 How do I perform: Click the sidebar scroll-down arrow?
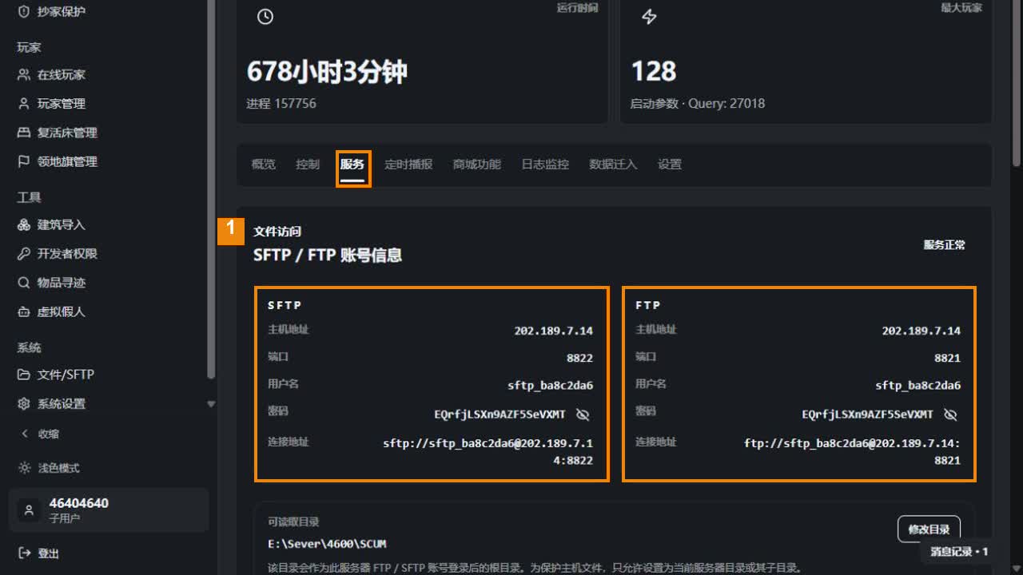211,404
